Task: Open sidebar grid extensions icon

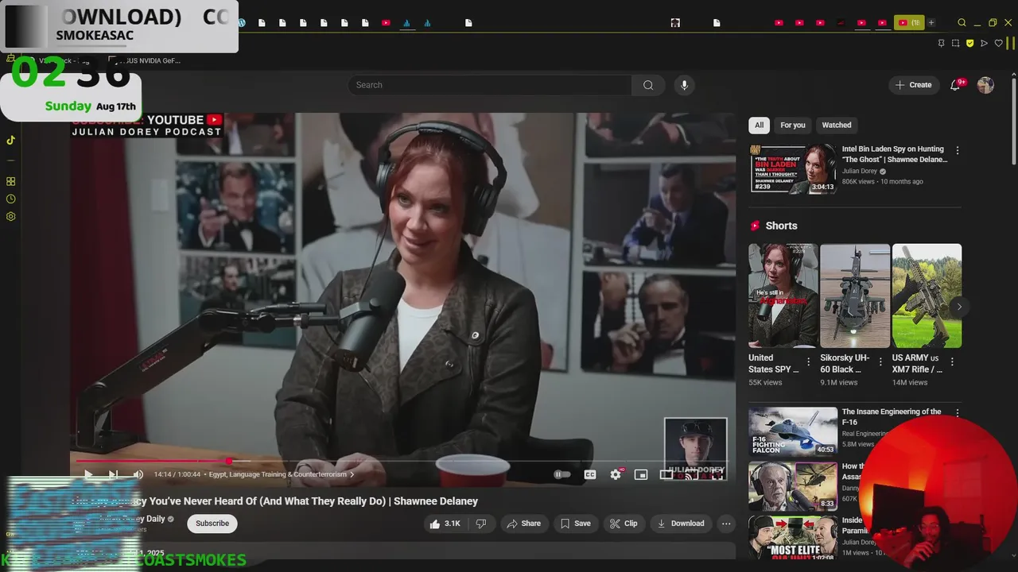Action: 10,181
